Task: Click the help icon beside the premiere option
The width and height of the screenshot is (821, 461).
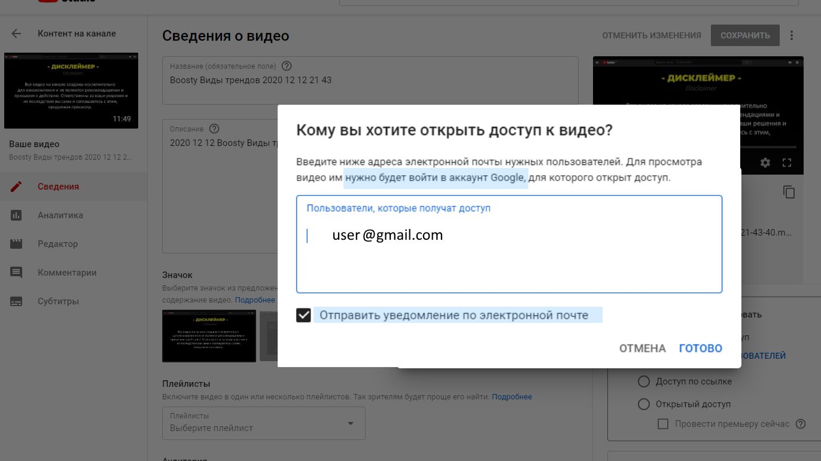Action: point(801,424)
